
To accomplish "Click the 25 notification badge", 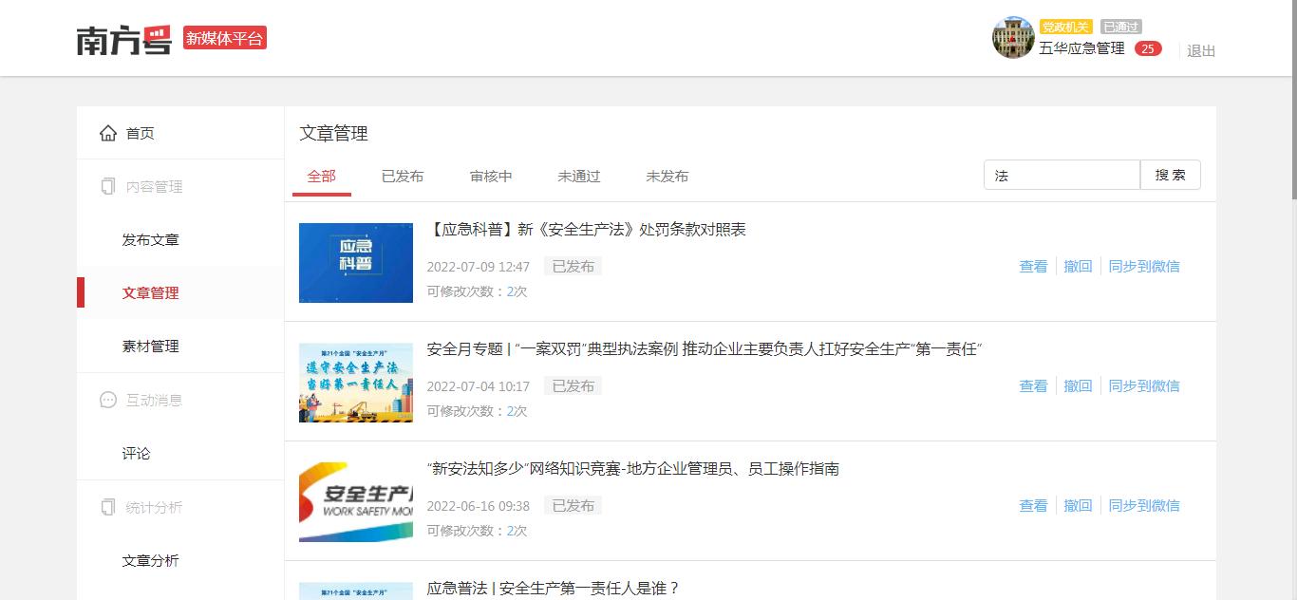I will (1148, 48).
